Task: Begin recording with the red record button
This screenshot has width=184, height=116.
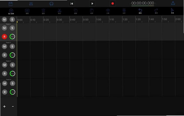Action: (113, 4)
